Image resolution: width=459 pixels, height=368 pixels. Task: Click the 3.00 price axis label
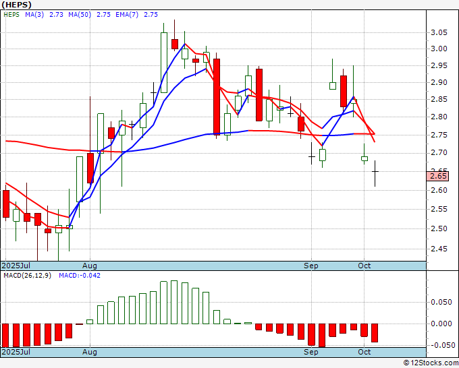pyautogui.click(x=439, y=49)
